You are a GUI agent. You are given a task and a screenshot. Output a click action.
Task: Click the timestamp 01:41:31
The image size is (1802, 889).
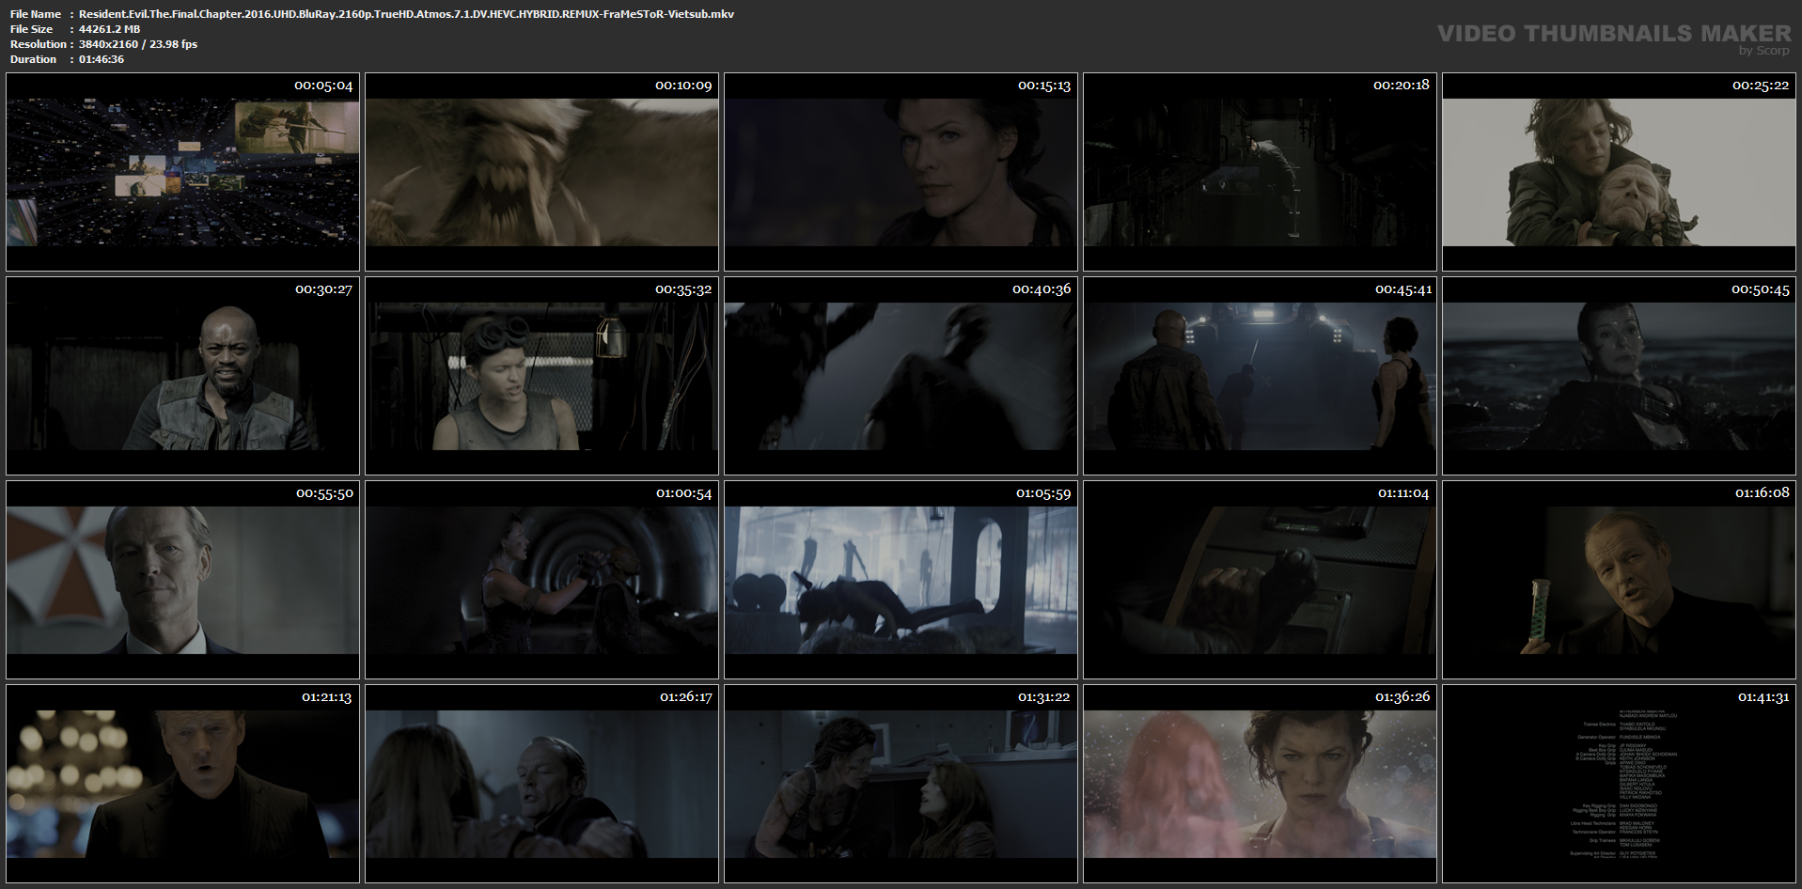[1763, 697]
